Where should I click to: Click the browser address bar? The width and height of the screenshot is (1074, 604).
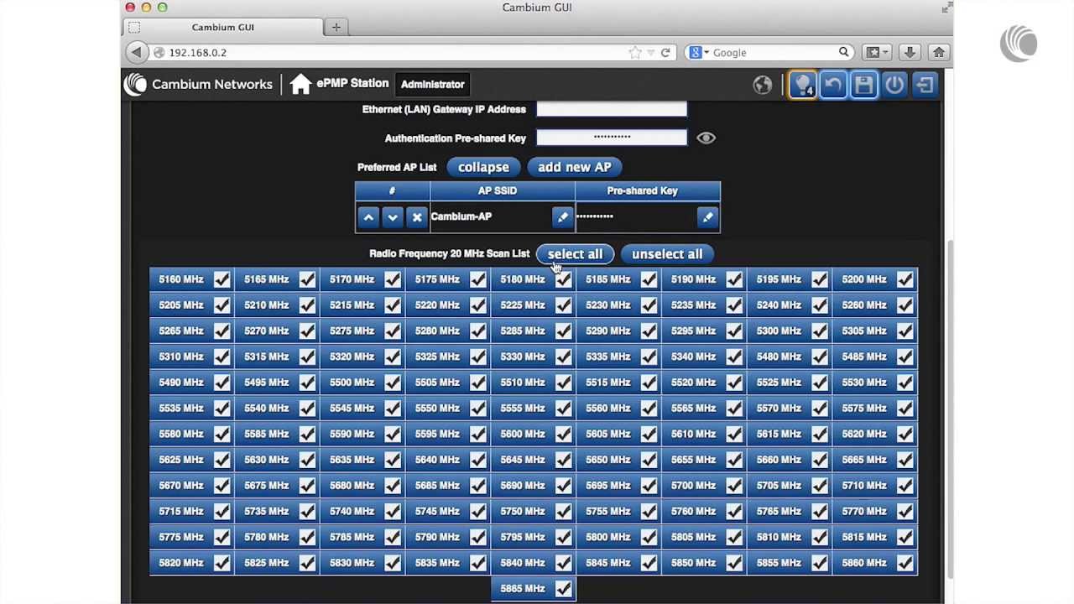(x=411, y=52)
